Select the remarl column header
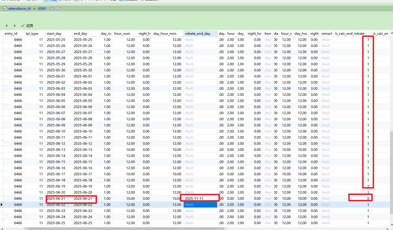Screen dimensions: 393x230 327,33
